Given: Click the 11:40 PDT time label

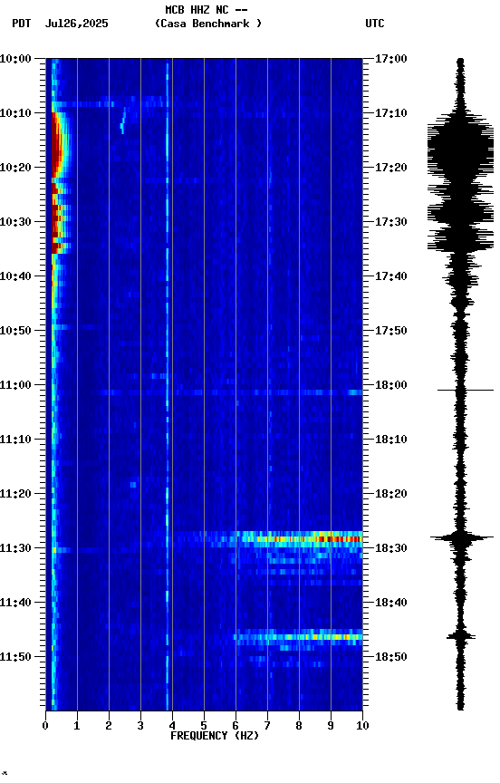Looking at the screenshot, I should (x=15, y=603).
